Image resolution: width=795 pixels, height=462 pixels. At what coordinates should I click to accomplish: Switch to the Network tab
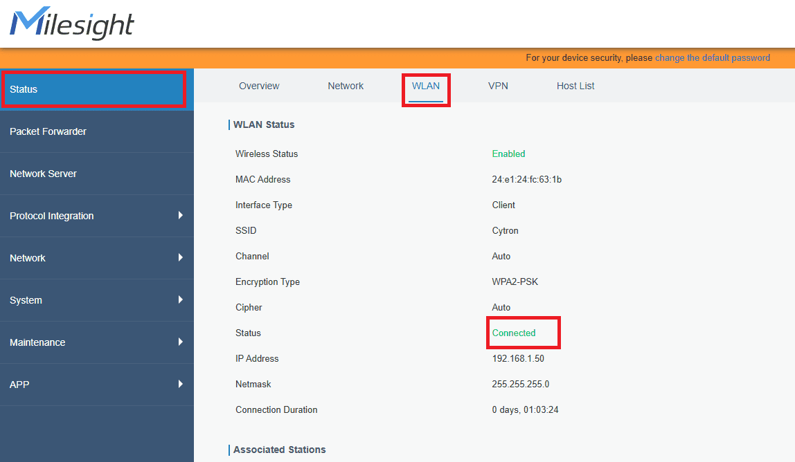click(x=345, y=86)
